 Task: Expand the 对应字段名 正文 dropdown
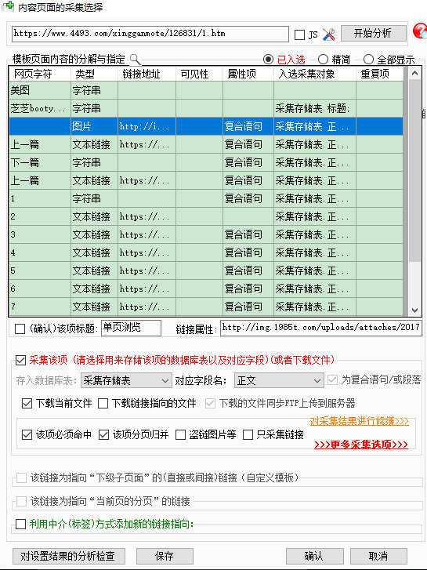pos(279,380)
